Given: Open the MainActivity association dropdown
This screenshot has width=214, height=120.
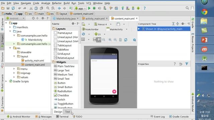Looking at the screenshot, I should tap(117, 29).
